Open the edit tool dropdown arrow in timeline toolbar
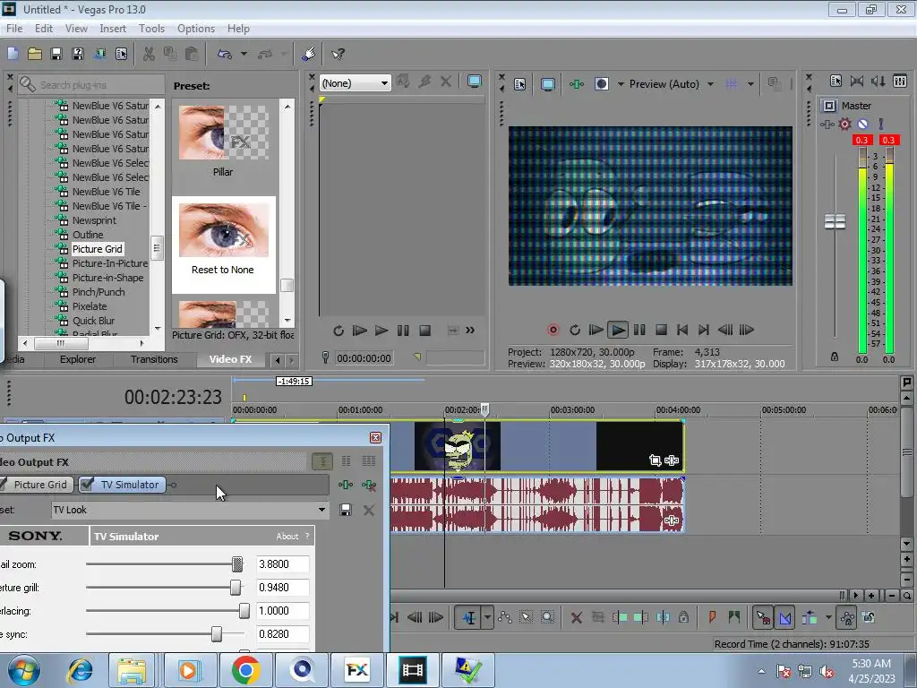Screen dimensions: 917x688 click(x=487, y=617)
